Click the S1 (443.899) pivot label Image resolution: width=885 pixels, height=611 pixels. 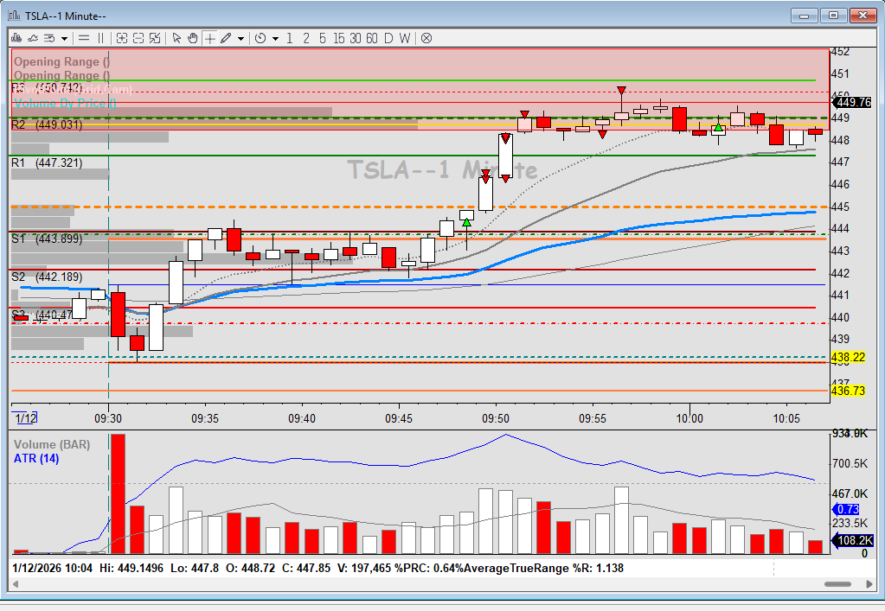tap(47, 239)
